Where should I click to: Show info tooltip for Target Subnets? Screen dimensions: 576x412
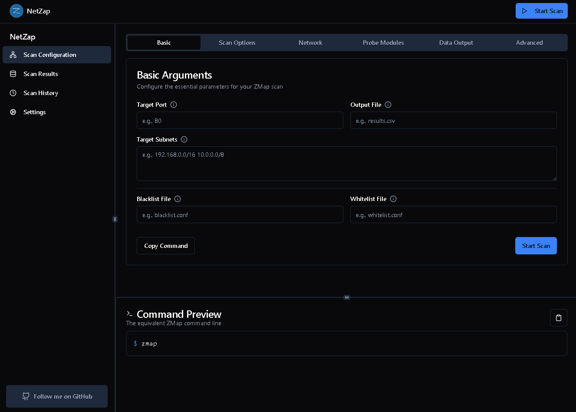pyautogui.click(x=184, y=139)
